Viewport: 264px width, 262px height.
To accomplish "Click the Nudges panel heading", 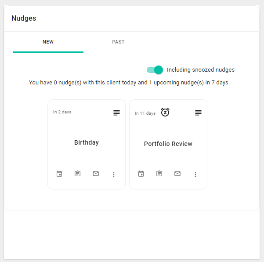I will (x=24, y=18).
